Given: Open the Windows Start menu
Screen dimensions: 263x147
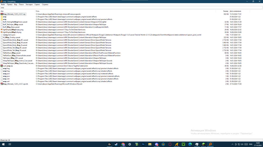Looking at the screenshot, I should coord(3,144).
